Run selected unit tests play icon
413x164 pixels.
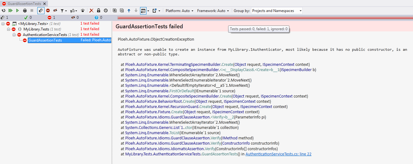[x=17, y=10]
